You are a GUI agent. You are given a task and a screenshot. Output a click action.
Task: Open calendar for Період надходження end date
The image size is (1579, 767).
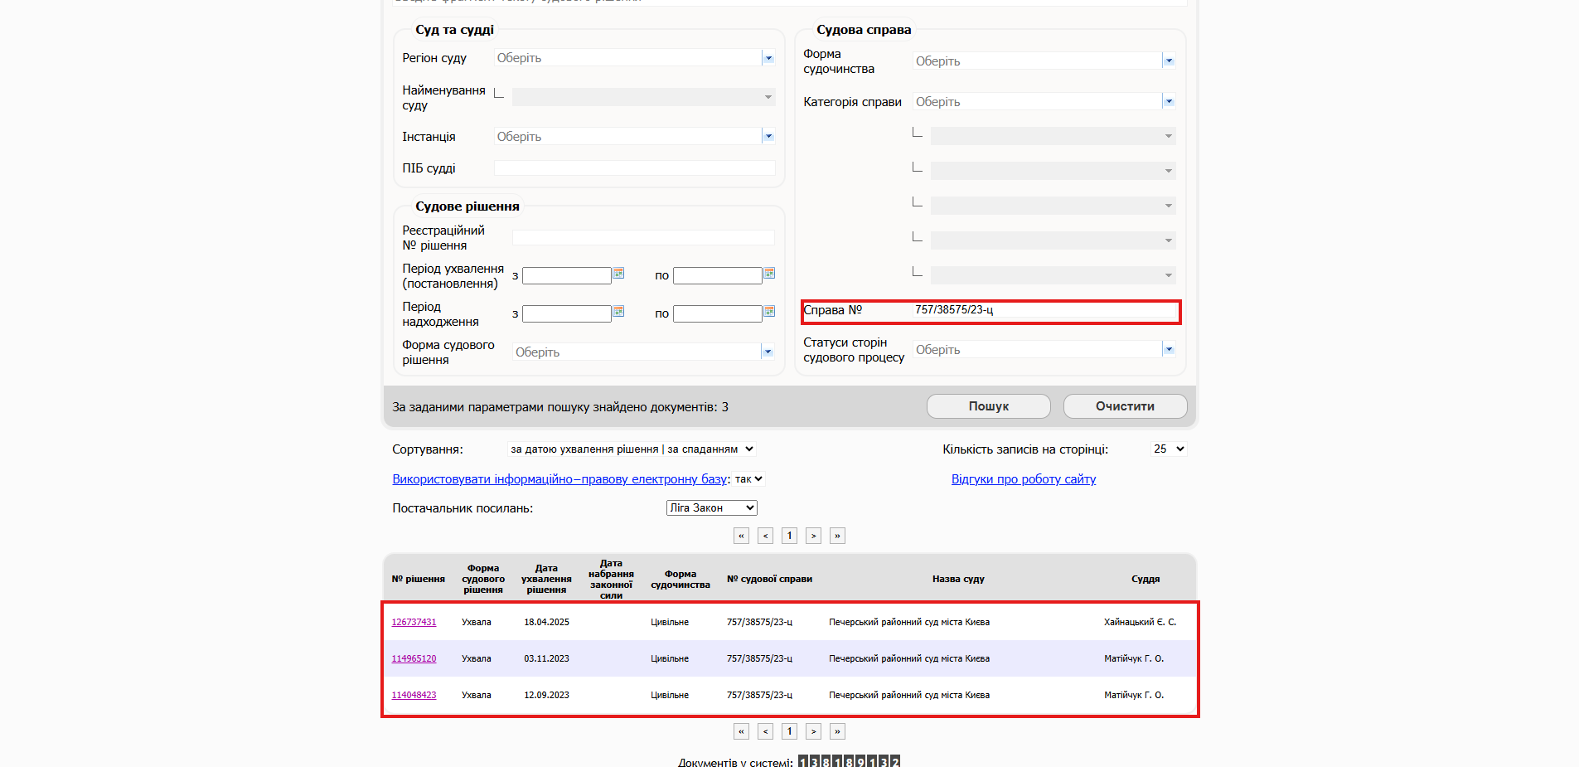(769, 312)
